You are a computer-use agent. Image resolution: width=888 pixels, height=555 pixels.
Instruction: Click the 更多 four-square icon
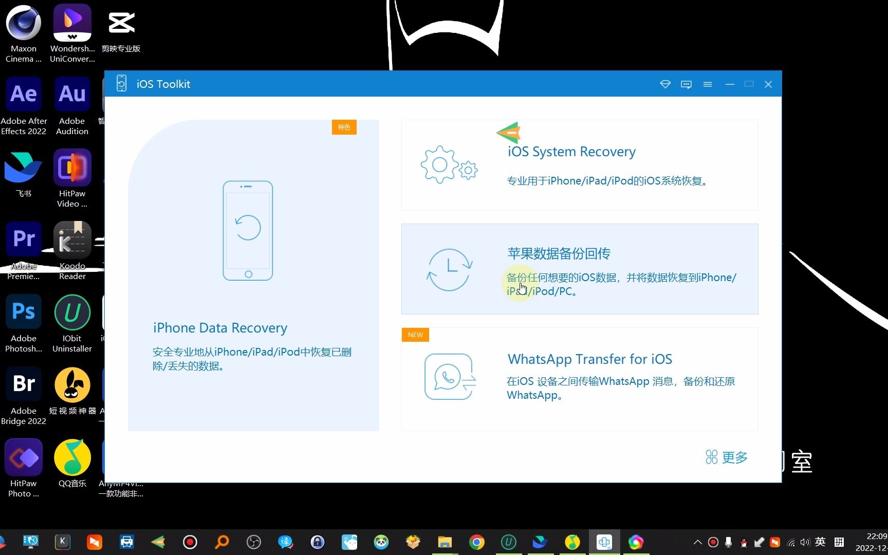712,457
